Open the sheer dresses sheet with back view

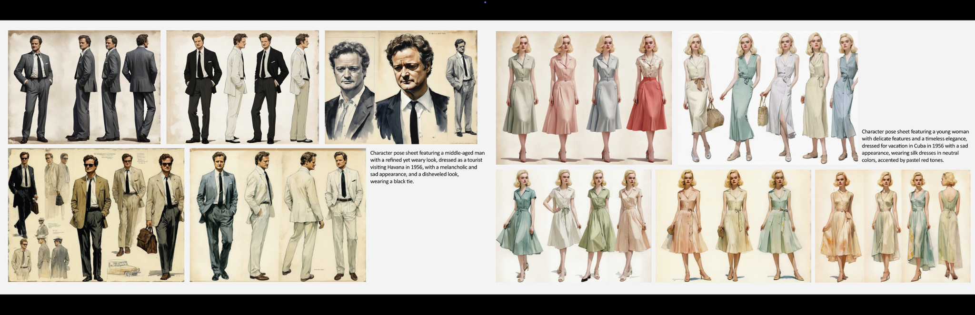coord(892,226)
